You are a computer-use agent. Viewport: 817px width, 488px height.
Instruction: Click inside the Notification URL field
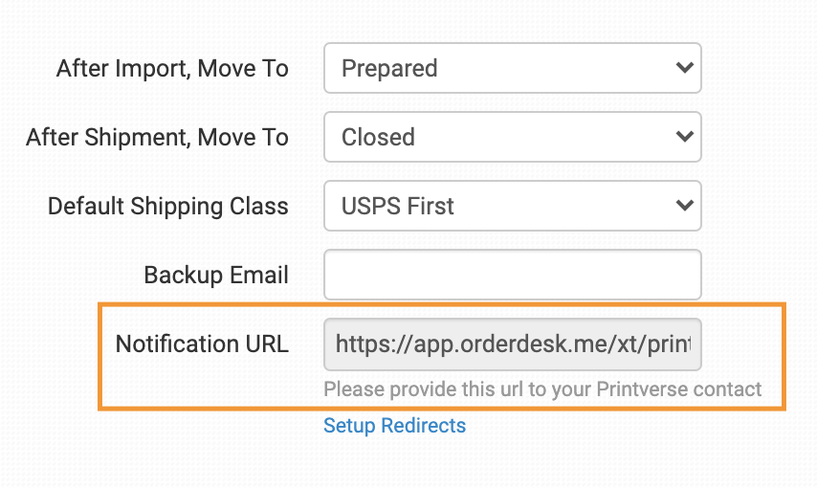512,344
